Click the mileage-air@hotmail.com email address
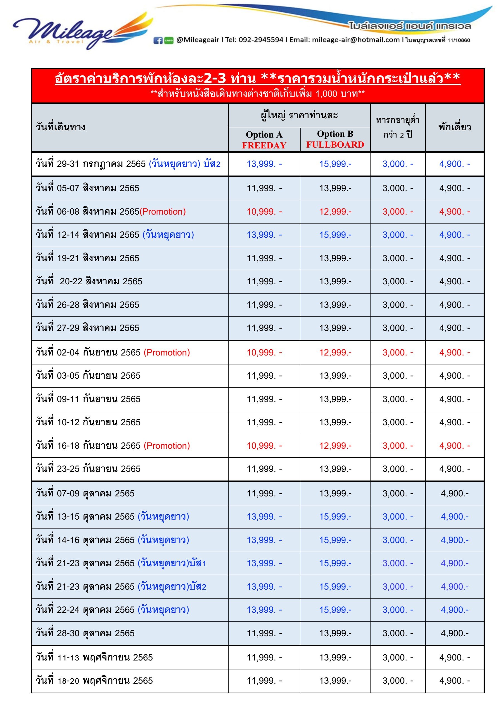 click(x=356, y=40)
